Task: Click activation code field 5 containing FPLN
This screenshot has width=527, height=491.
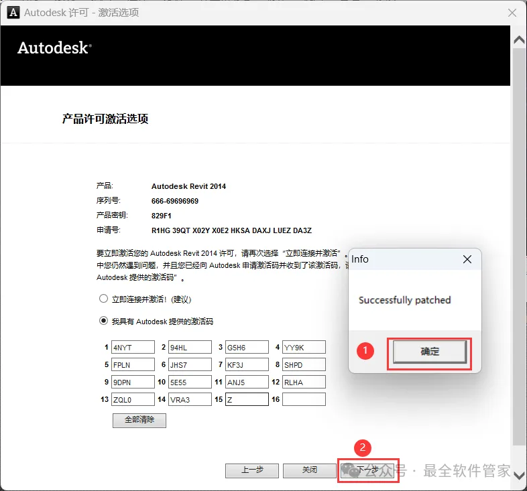Action: click(133, 364)
